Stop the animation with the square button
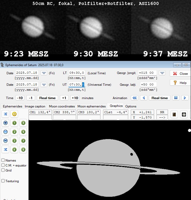The height and width of the screenshot is (200, 191). click(176, 98)
